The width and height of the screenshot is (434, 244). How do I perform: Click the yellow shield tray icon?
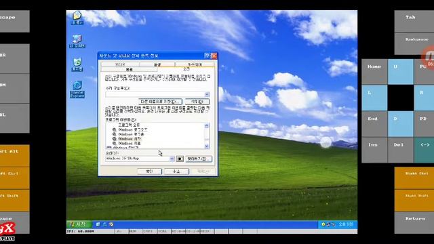coord(323,224)
